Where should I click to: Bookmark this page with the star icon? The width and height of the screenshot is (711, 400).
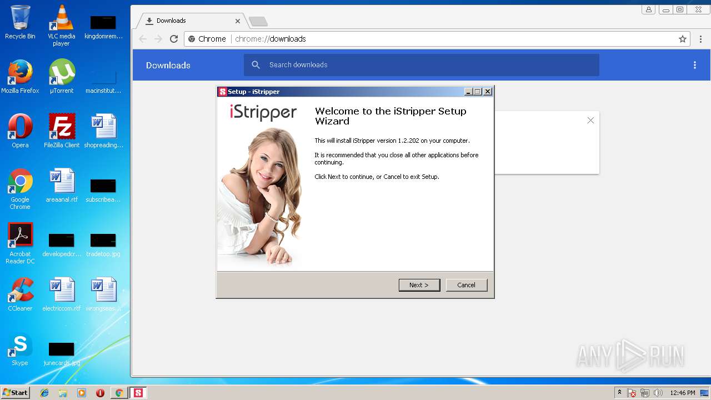coord(683,39)
